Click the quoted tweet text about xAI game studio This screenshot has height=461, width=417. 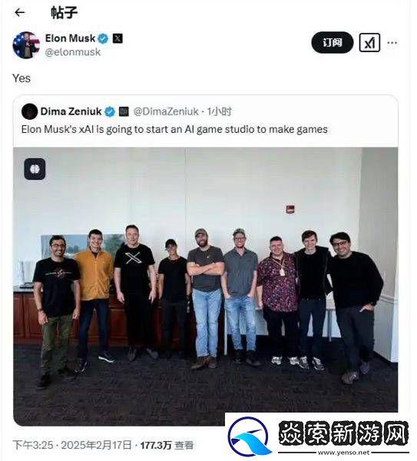(174, 129)
